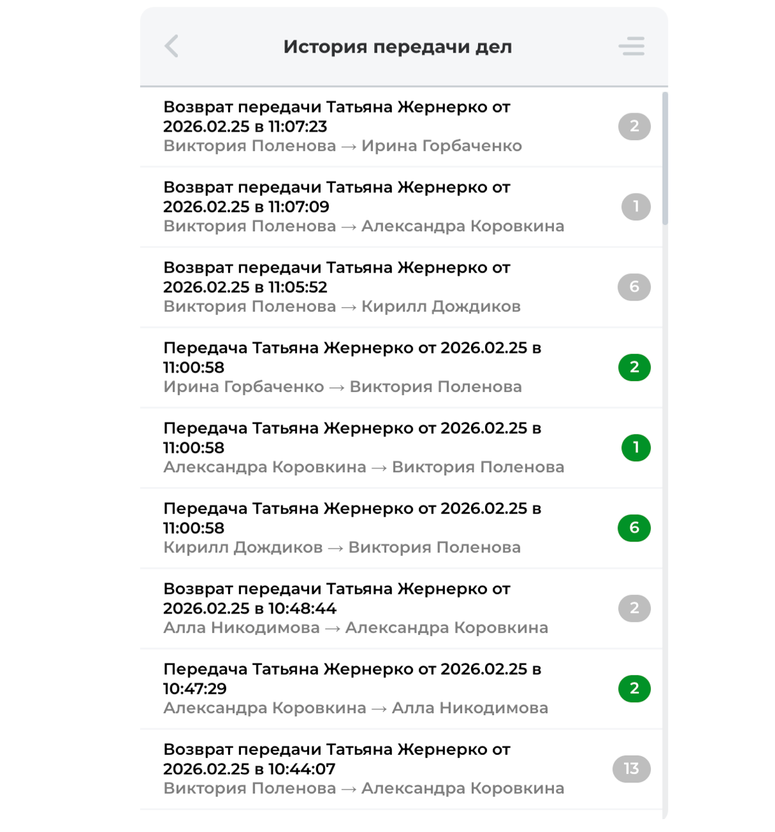775x832 pixels.
Task: Click gray badge 2 on 11:07:23 return
Action: 634,127
